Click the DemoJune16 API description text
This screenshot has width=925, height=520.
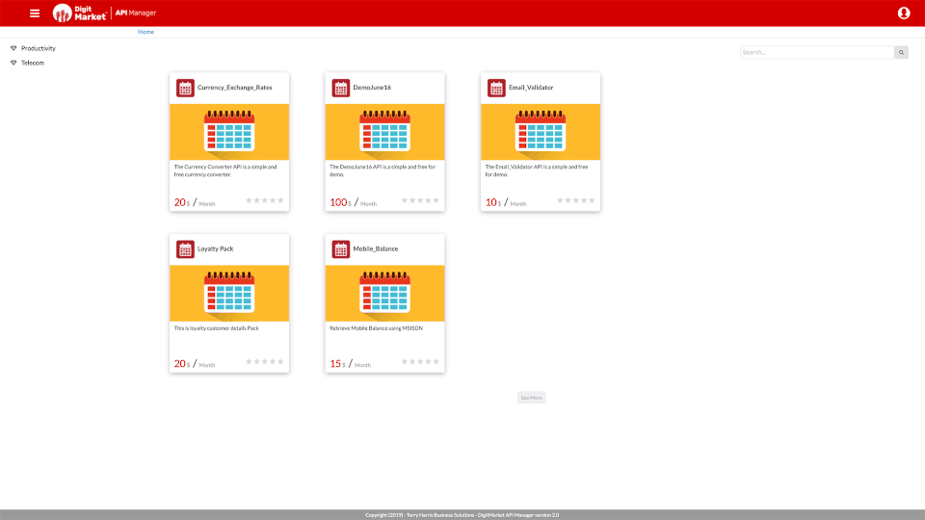[x=383, y=170]
